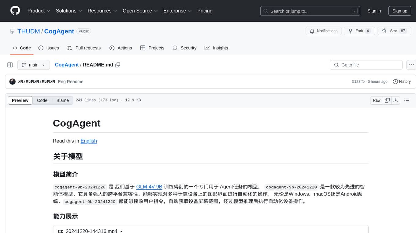Open the Eng Readme commit message
Image resolution: width=416 pixels, height=233 pixels.
pyautogui.click(x=71, y=82)
